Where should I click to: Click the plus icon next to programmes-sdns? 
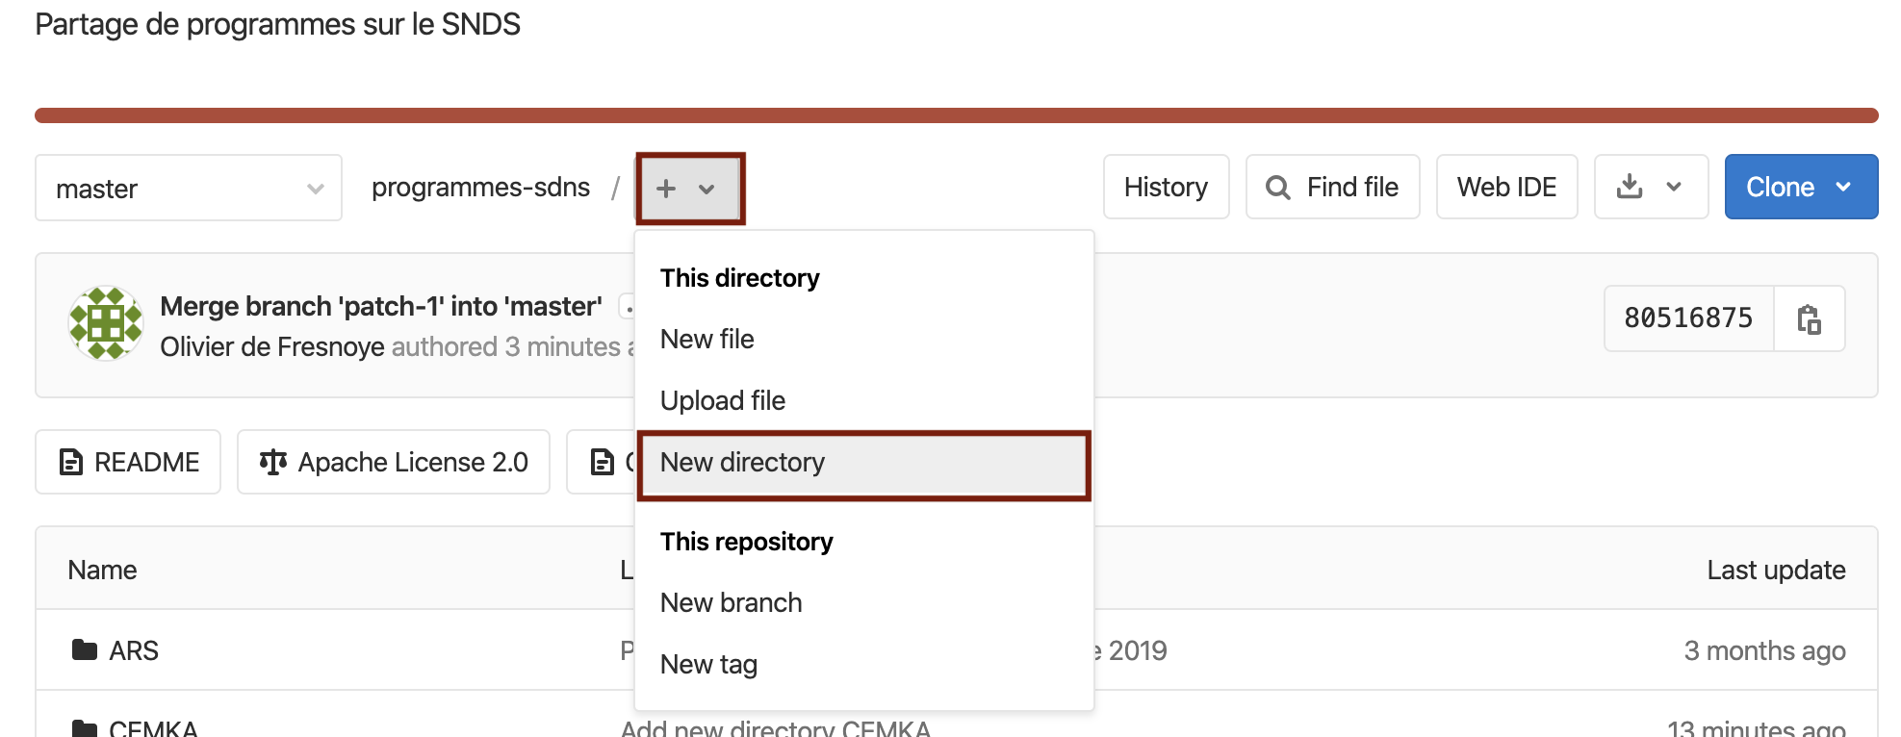667,189
